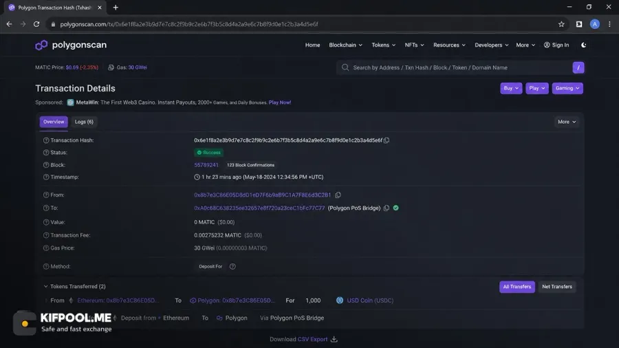
Task: Copy the Polygon PoS Bridge address
Action: pyautogui.click(x=387, y=208)
